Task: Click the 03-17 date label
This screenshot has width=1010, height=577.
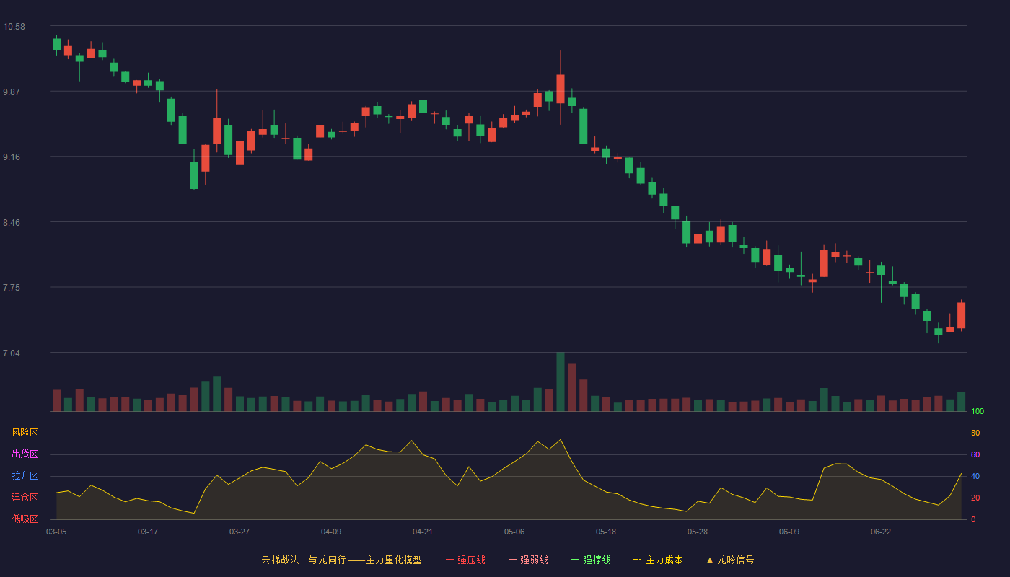Action: click(x=148, y=532)
